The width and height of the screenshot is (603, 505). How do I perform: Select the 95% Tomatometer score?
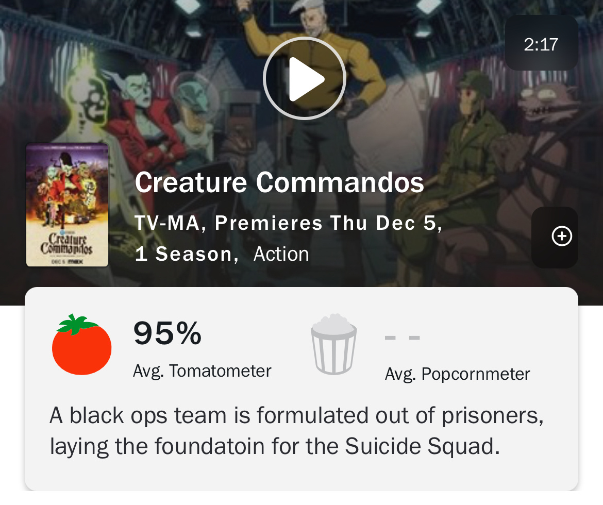click(167, 333)
